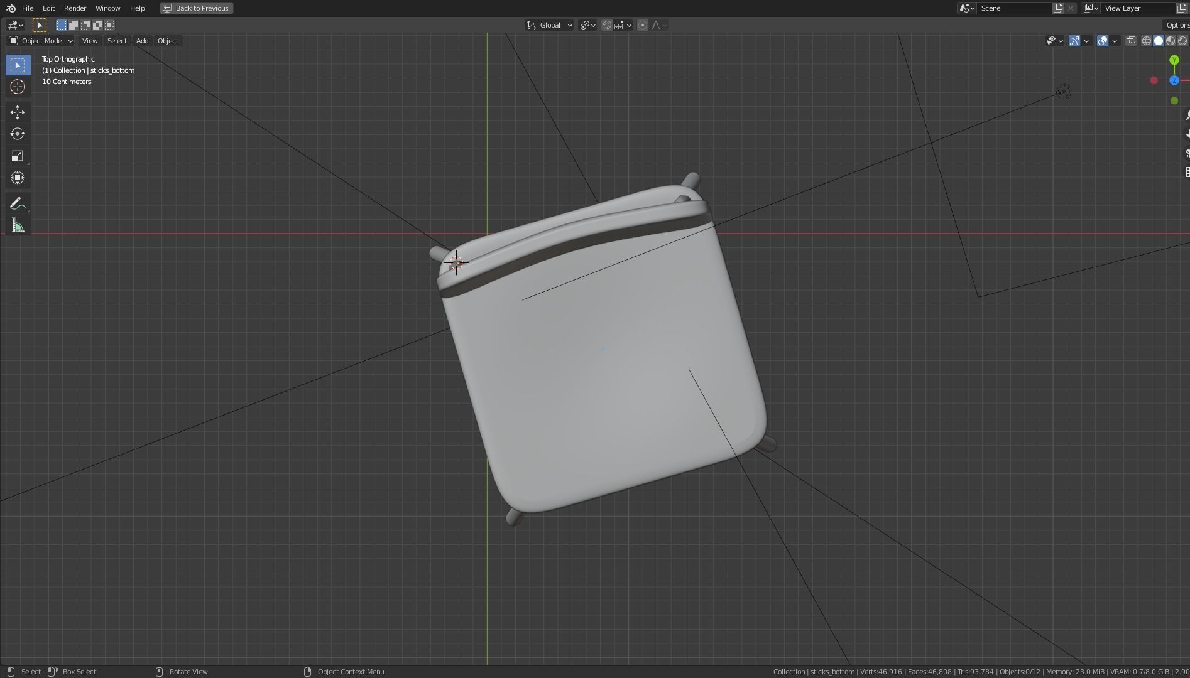The image size is (1190, 678).
Task: Pick the Annotate pencil tool
Action: [18, 204]
